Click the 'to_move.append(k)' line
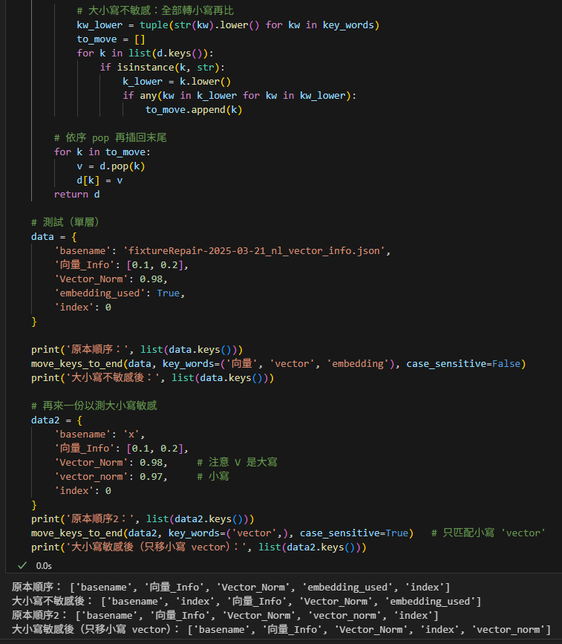 click(194, 110)
